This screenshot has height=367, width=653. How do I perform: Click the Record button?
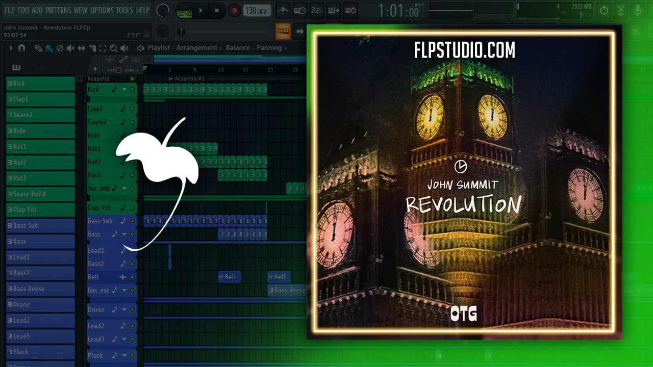234,10
